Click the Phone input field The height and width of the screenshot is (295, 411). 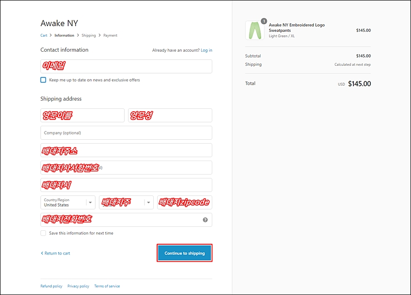click(126, 220)
